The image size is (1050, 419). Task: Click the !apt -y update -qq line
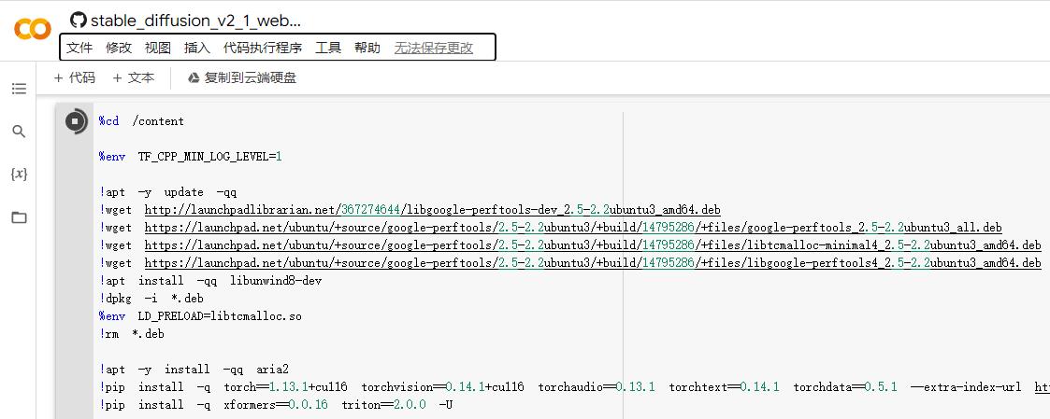[x=168, y=192]
